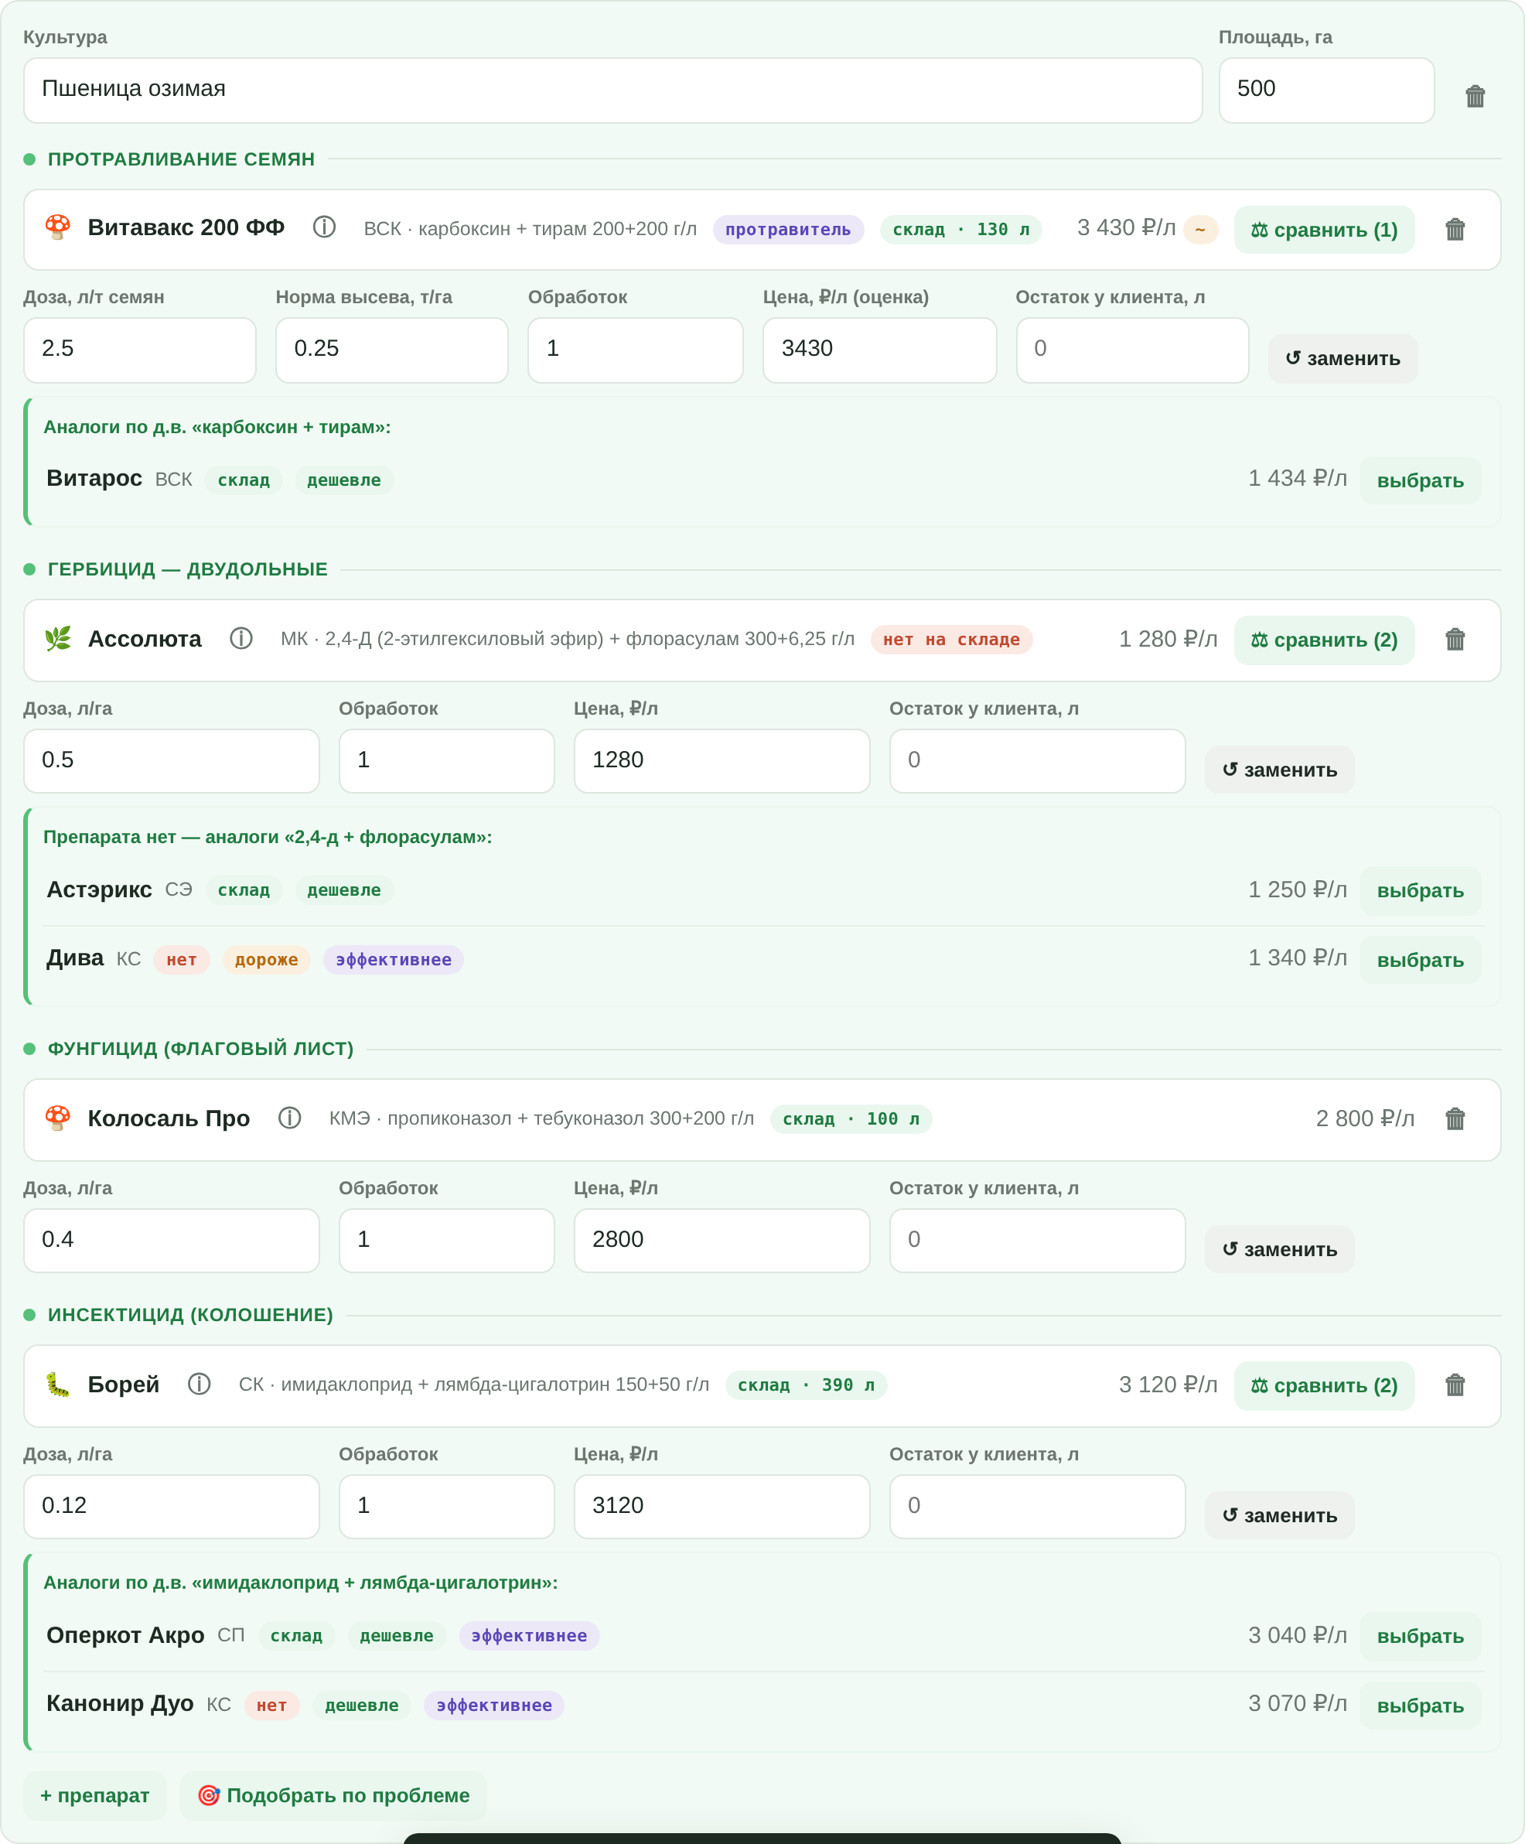Choose Витарос analog with выбрать
This screenshot has width=1525, height=1844.
[1420, 480]
